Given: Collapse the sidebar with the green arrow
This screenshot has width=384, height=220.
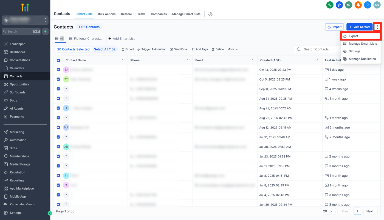Looking at the screenshot, I should tap(50, 213).
